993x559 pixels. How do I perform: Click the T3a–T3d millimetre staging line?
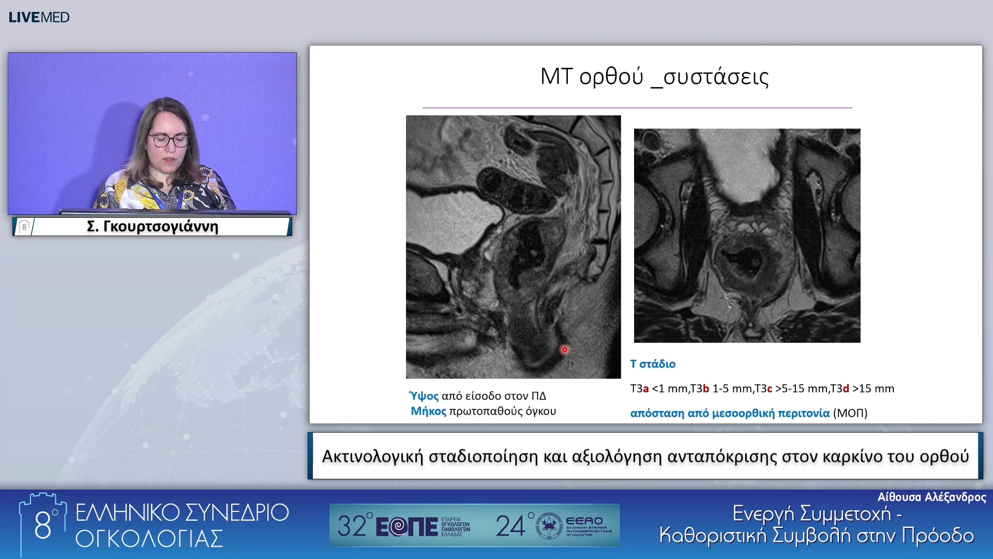click(762, 388)
